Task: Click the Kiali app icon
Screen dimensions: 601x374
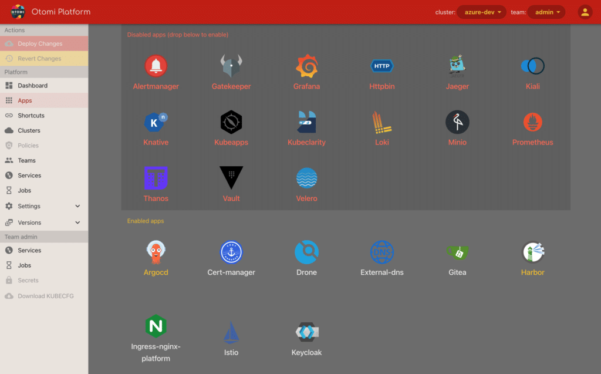Action: (532, 66)
